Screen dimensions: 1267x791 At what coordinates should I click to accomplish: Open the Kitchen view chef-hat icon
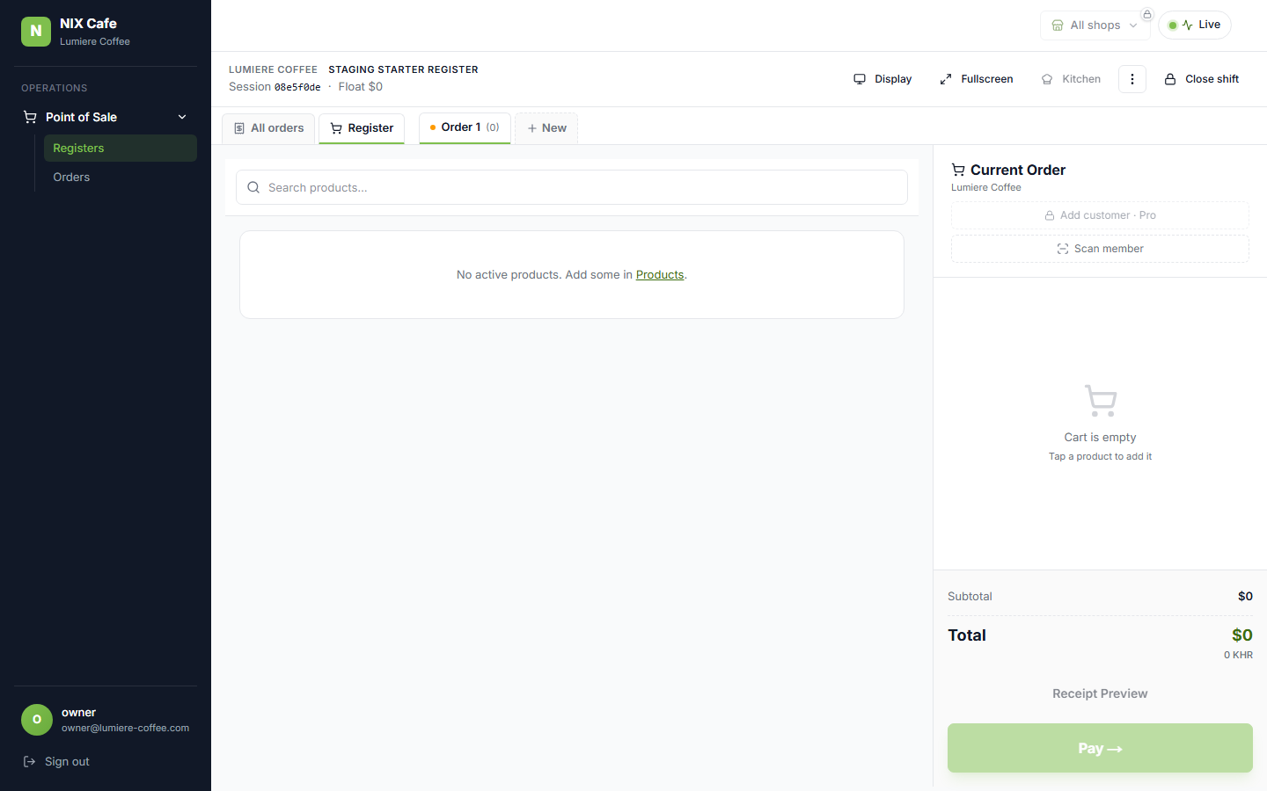click(x=1047, y=79)
